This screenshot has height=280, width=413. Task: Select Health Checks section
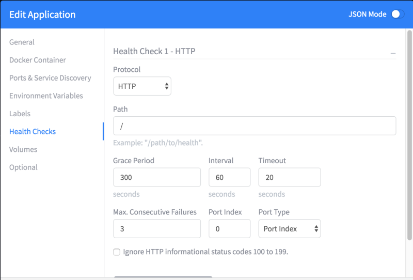(x=33, y=132)
